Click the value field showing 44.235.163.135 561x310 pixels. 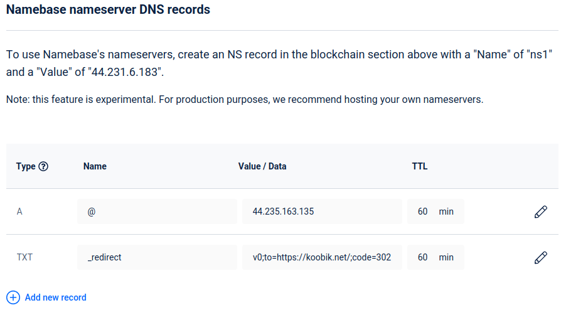321,212
